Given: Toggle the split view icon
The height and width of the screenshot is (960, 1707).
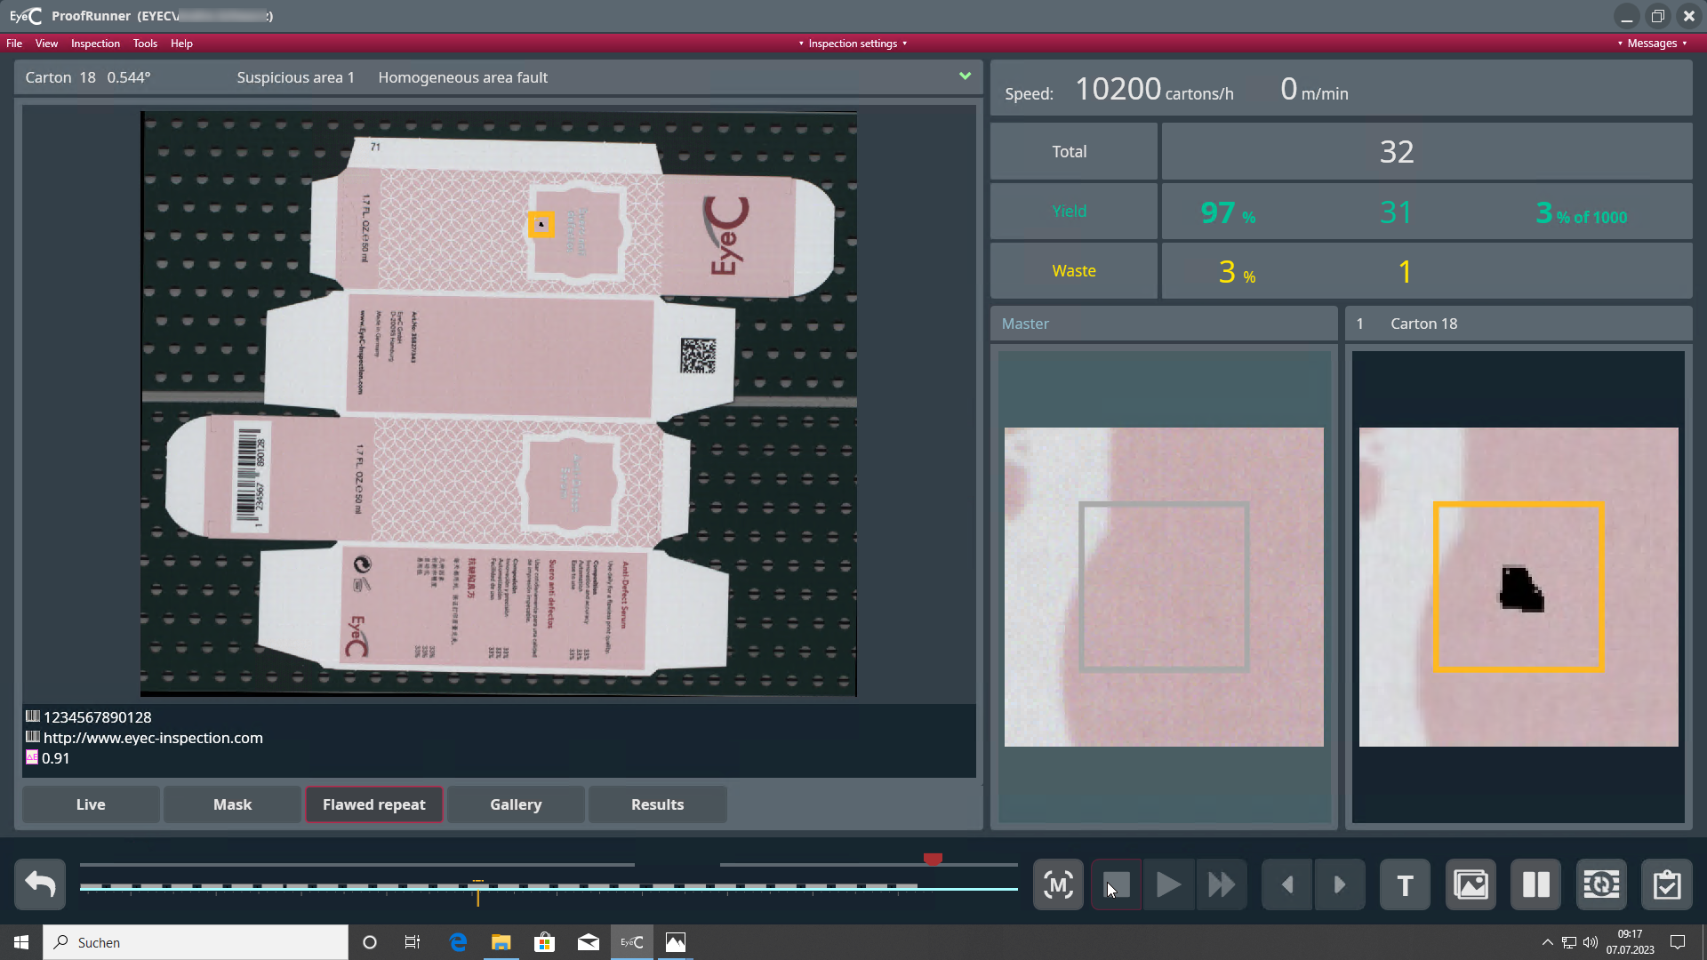Looking at the screenshot, I should click(x=1535, y=884).
